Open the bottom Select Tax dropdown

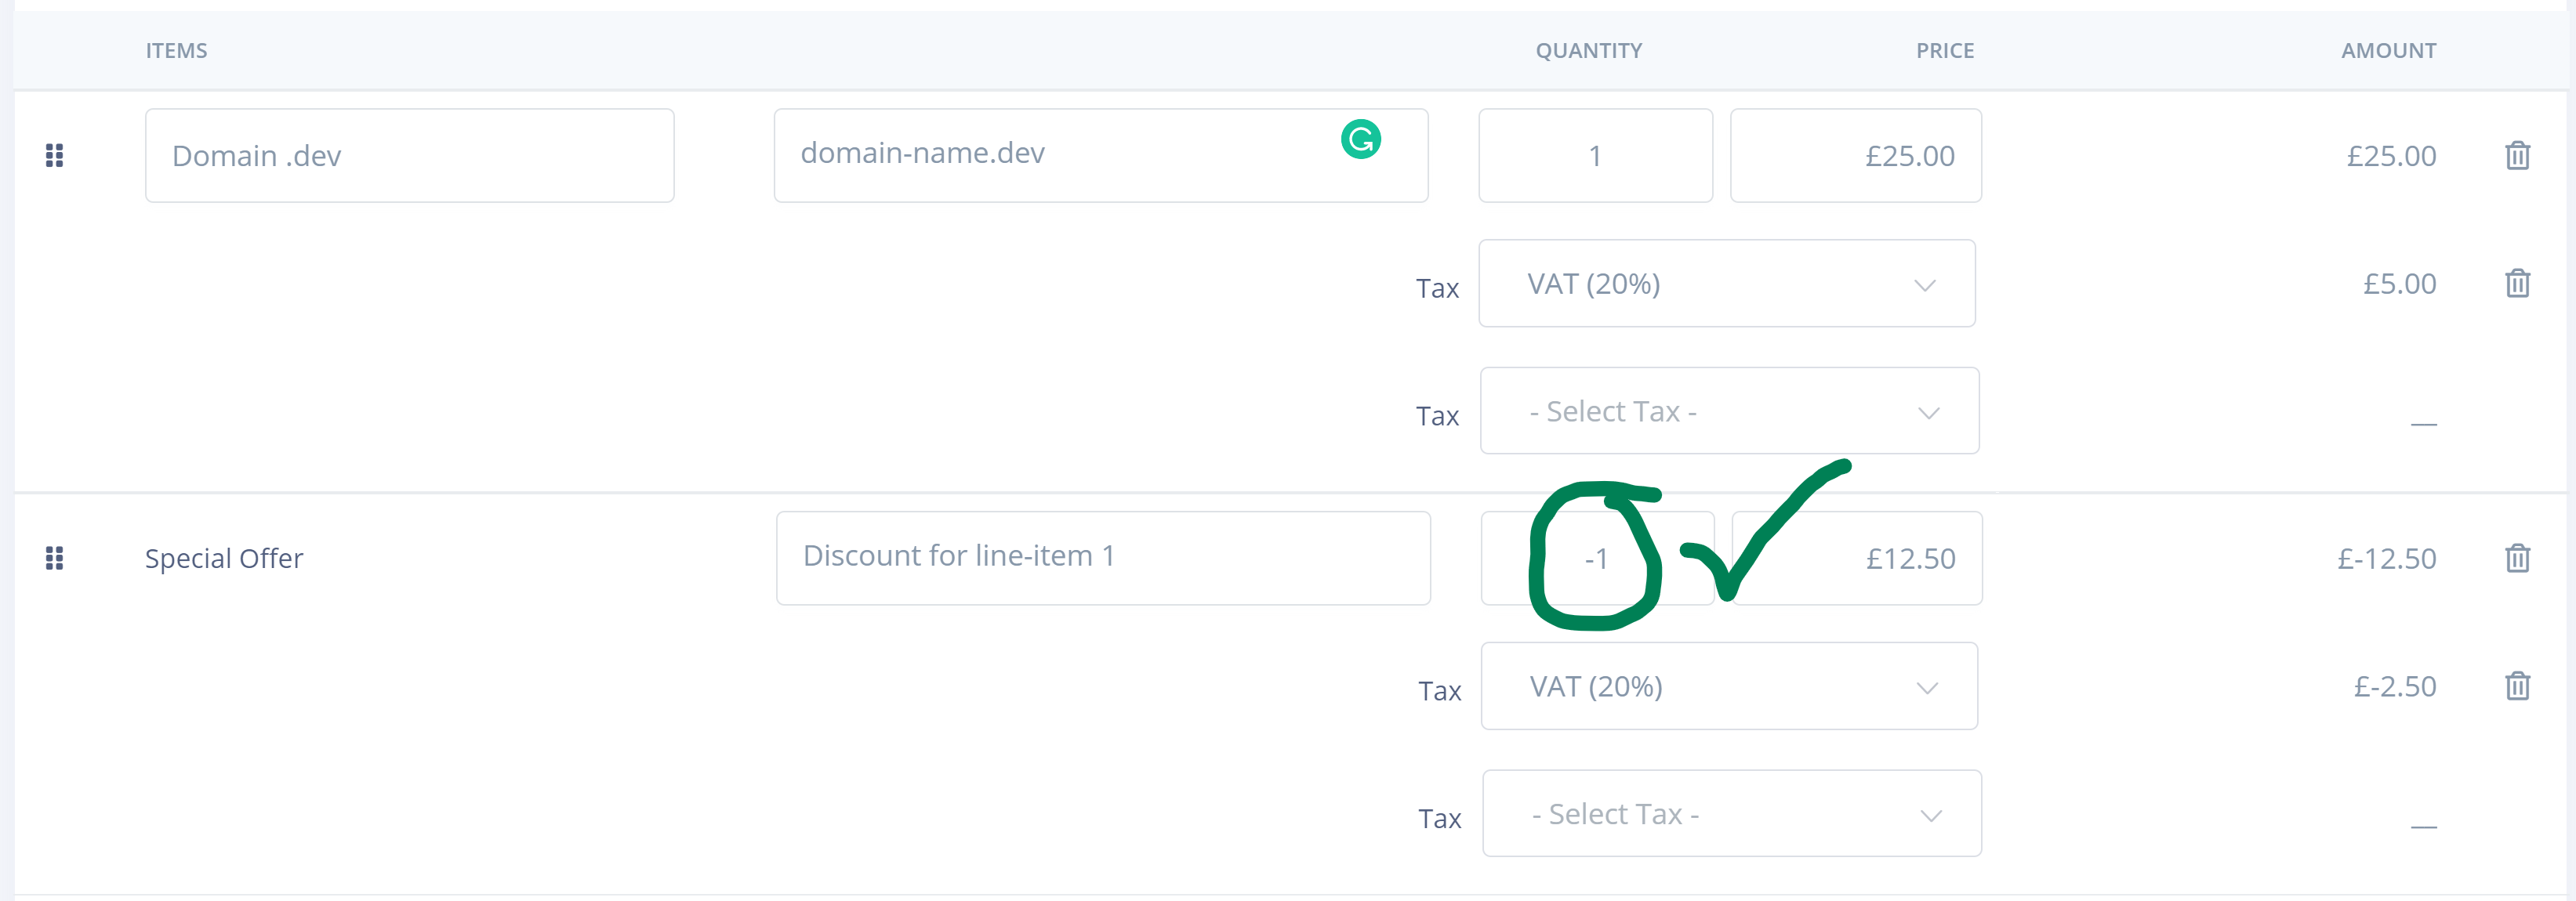pyautogui.click(x=1731, y=813)
